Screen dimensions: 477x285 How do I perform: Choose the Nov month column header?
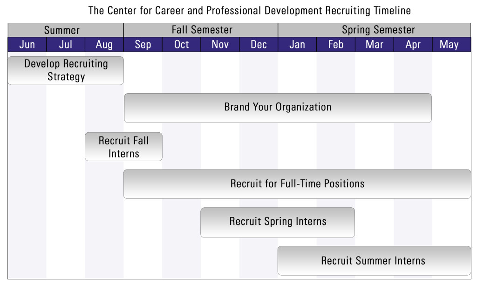[x=220, y=44]
